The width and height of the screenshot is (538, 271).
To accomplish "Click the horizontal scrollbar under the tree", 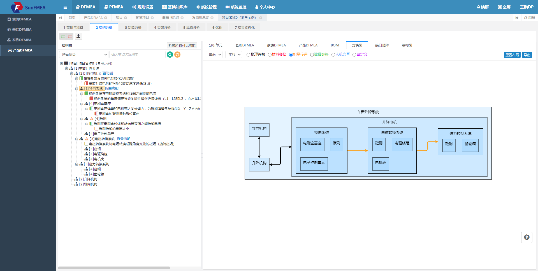I will (x=114, y=268).
